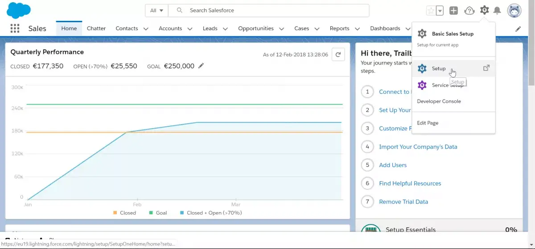Refresh the Quarterly Performance chart

(x=338, y=55)
